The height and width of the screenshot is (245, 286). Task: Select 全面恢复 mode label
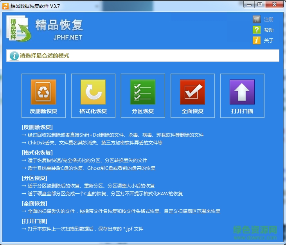tap(192, 111)
